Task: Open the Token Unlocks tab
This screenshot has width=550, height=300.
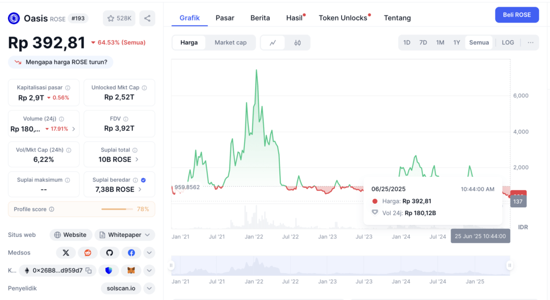Action: click(x=343, y=18)
